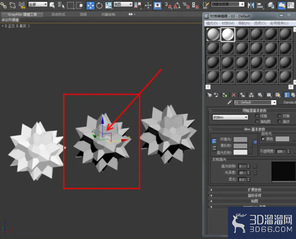Open the 全部 selection filter dropdown
The height and width of the screenshot is (239, 296).
pyautogui.click(x=38, y=4)
